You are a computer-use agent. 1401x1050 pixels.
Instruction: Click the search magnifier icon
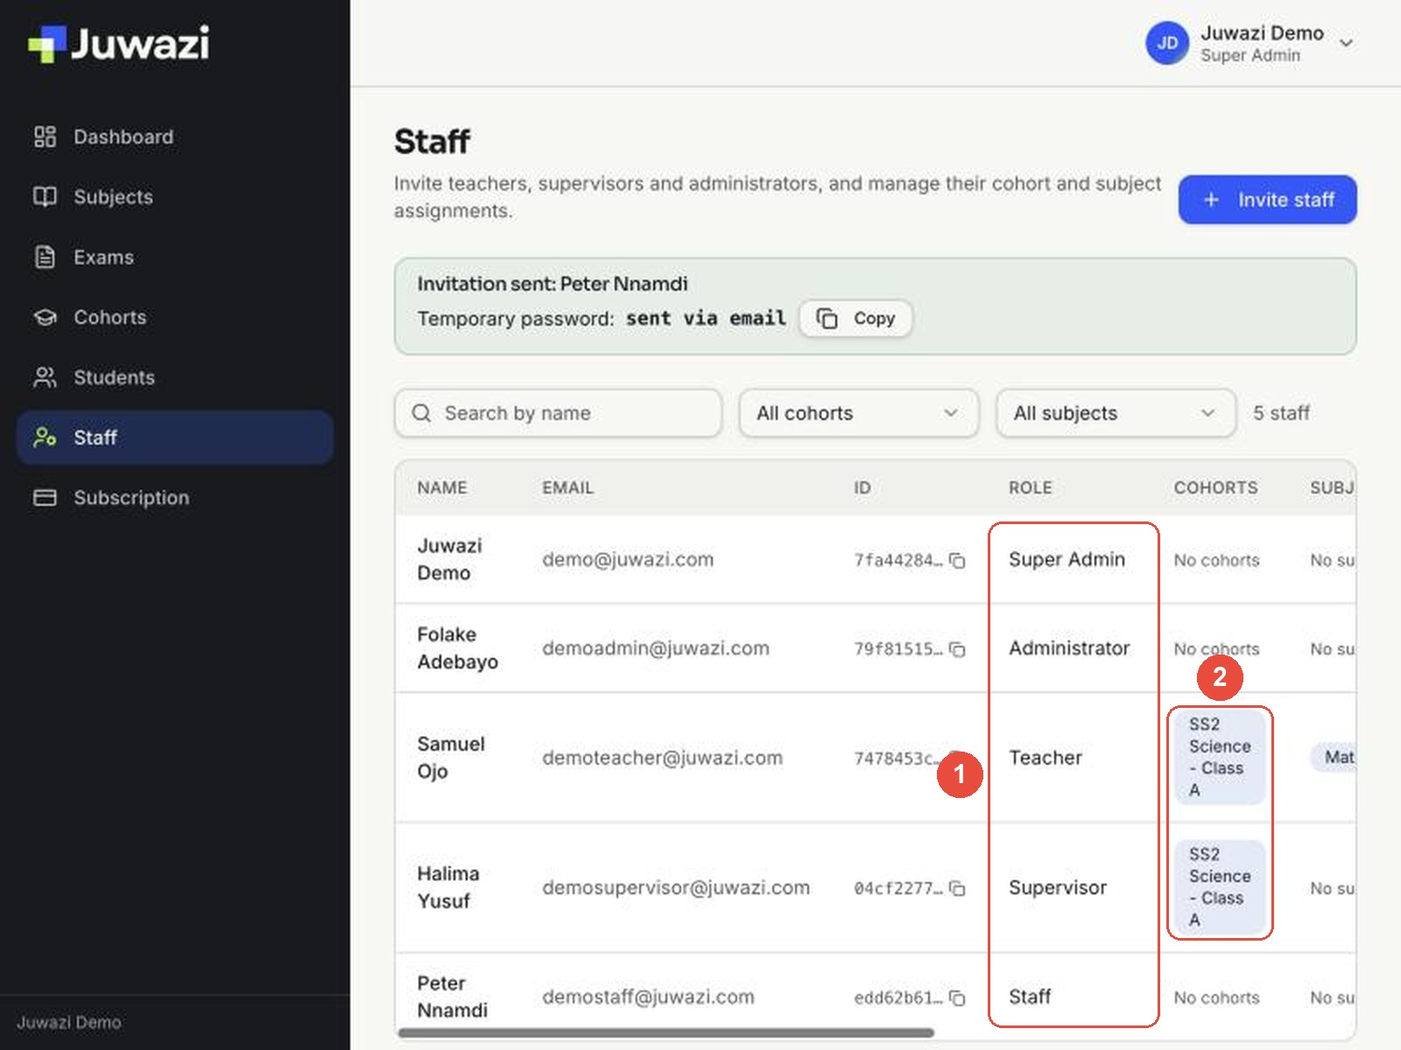click(x=421, y=413)
